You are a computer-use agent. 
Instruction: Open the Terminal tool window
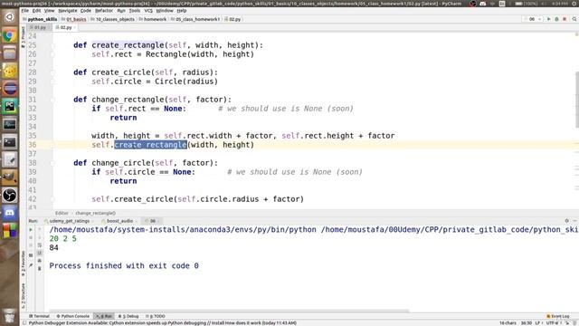tap(39, 316)
